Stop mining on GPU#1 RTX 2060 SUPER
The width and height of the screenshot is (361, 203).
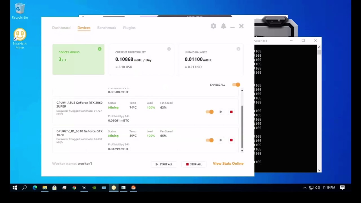point(231,112)
